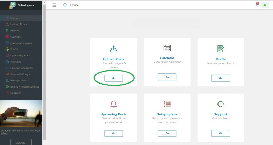Click the pencil-and-paper icon on the Drafts card
273x145 pixels.
coord(220,49)
